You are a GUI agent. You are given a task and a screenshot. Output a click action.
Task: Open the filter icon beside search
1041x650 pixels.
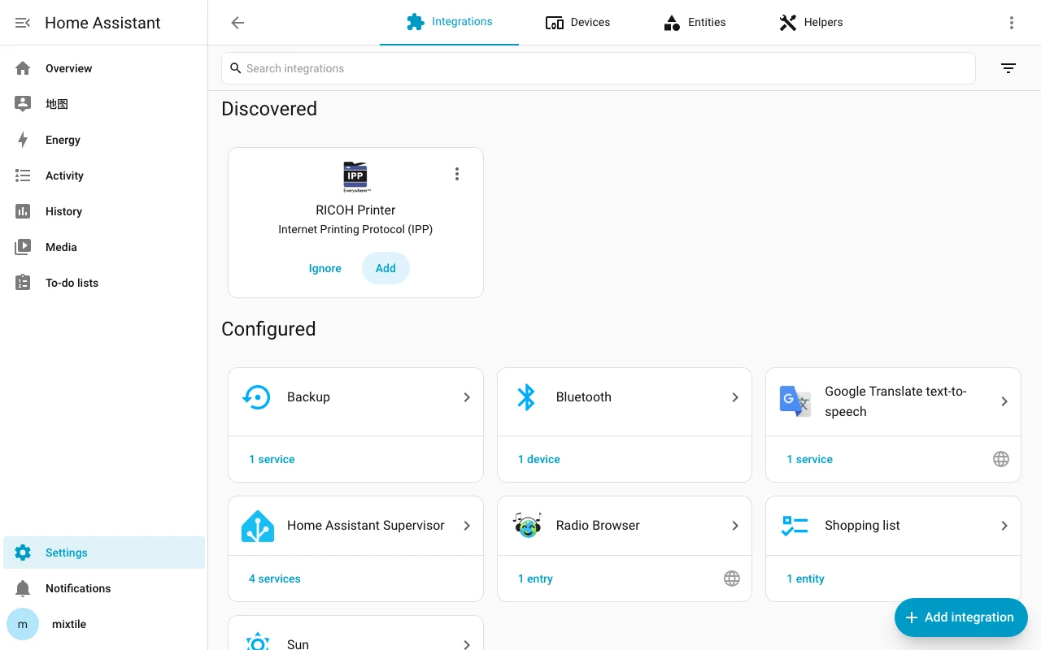[x=1008, y=68]
